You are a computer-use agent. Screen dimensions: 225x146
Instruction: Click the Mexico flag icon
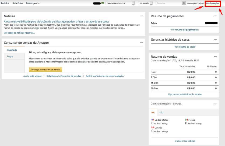pyautogui.click(x=187, y=120)
